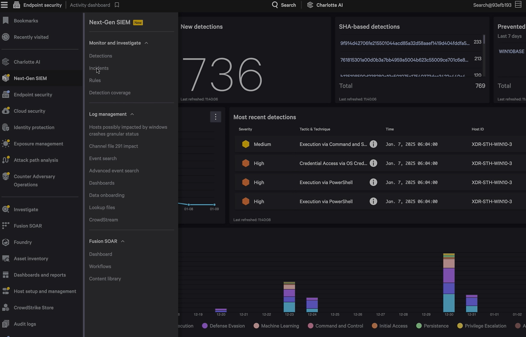The width and height of the screenshot is (526, 337).
Task: Open the hamburger main menu icon
Action: click(x=4, y=5)
